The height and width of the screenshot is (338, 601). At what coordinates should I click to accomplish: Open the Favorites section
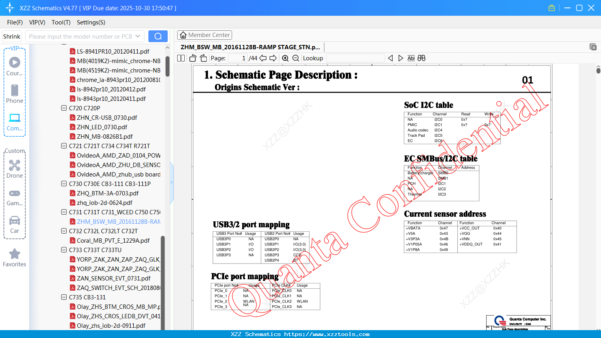click(x=15, y=258)
